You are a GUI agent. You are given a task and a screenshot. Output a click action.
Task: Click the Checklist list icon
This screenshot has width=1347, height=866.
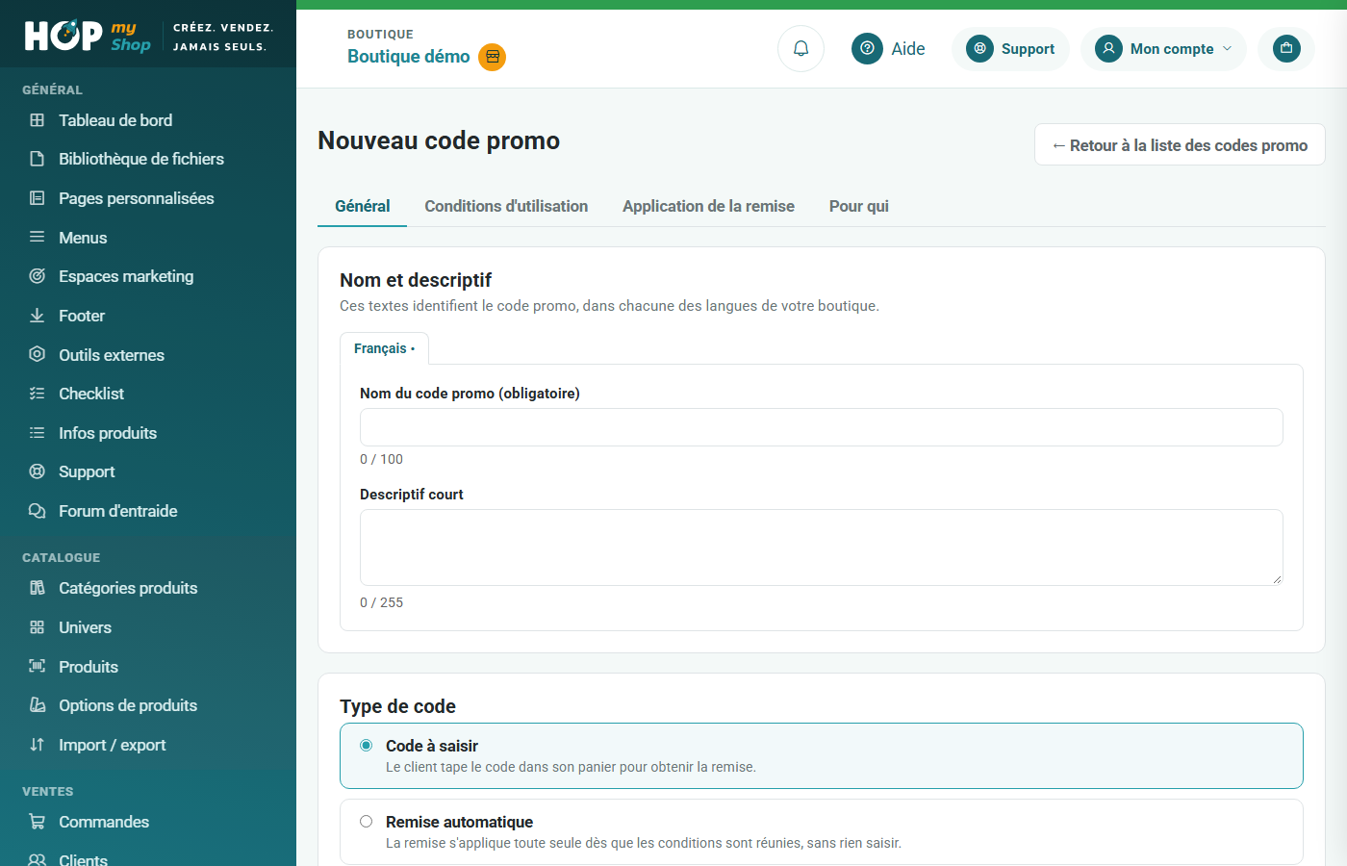pos(38,394)
